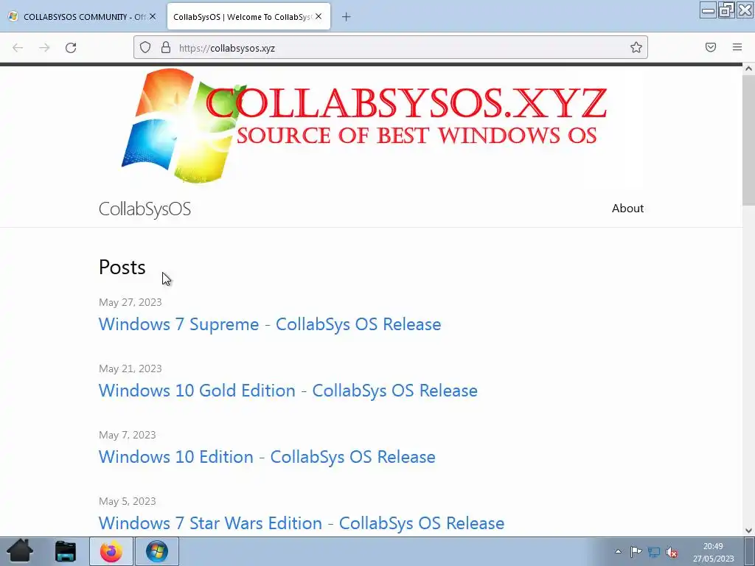This screenshot has height=566, width=755.
Task: Open a new browser tab
Action: [347, 17]
